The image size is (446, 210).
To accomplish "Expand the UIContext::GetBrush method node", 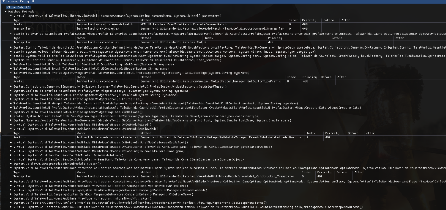I will point(11,69).
